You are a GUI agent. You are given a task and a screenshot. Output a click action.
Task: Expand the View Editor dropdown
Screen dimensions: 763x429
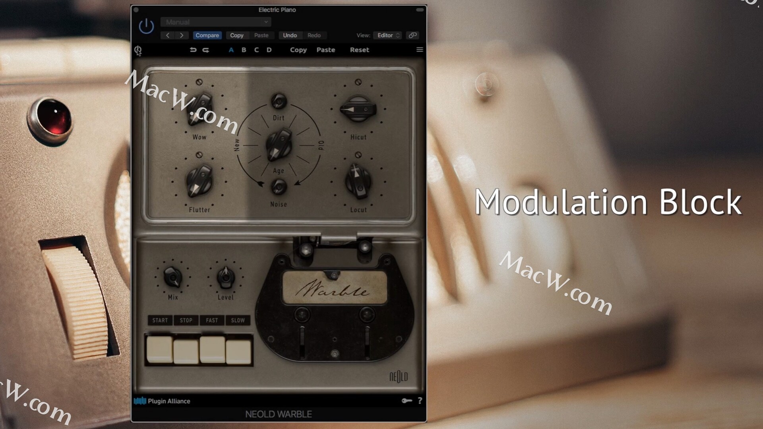click(x=388, y=35)
